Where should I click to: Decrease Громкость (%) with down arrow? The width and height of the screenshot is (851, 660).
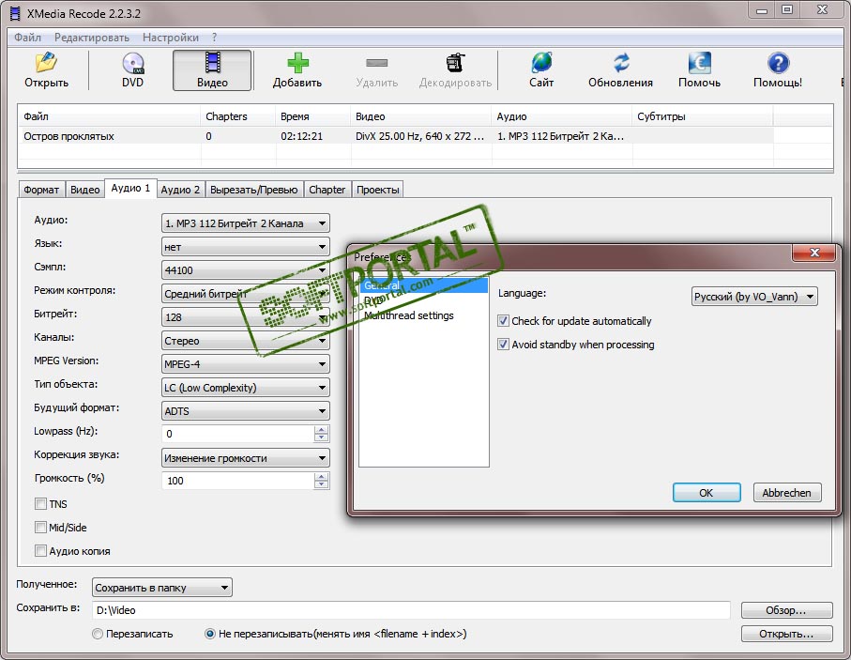(x=321, y=484)
